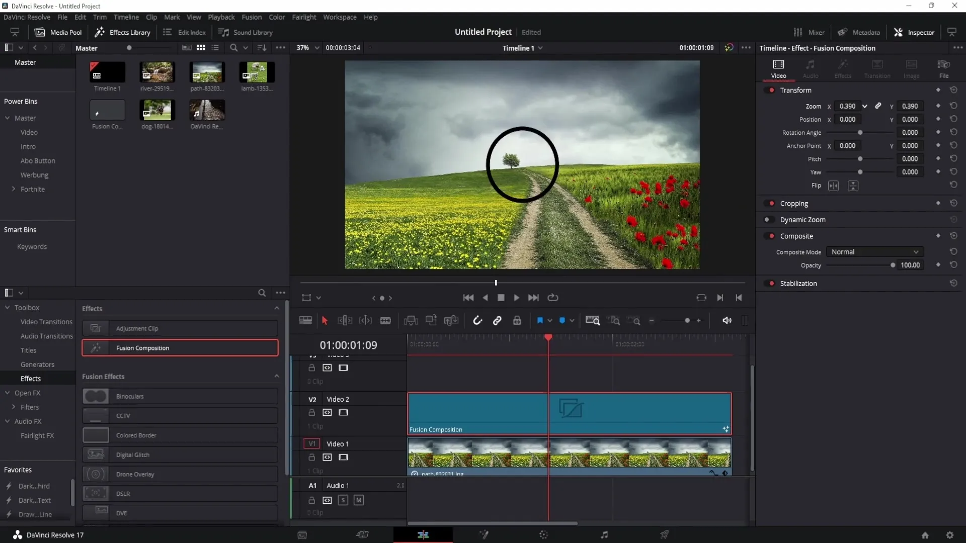966x543 pixels.
Task: Select the Color tab in menu bar
Action: pos(276,17)
